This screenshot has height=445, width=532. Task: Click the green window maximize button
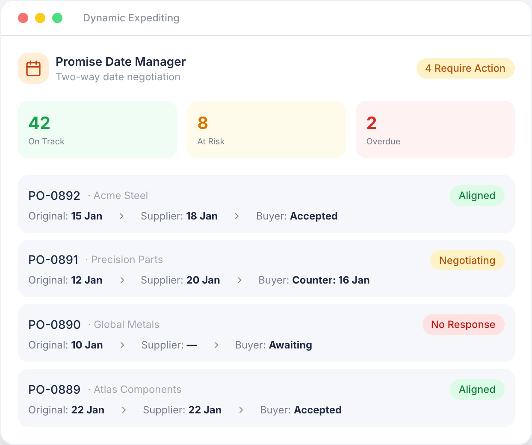pyautogui.click(x=57, y=18)
